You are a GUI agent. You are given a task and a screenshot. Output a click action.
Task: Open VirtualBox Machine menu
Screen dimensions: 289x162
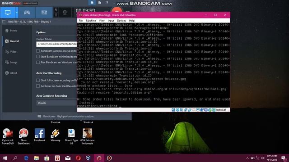pyautogui.click(x=91, y=21)
